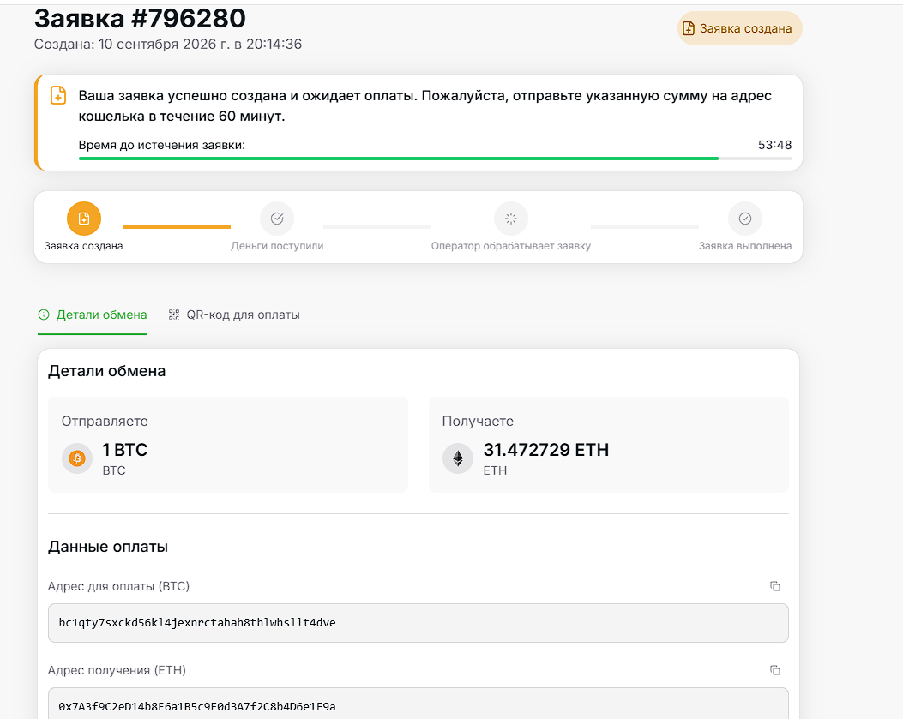Click the '1 BTC' send amount
This screenshot has height=719, width=903.
(x=125, y=450)
